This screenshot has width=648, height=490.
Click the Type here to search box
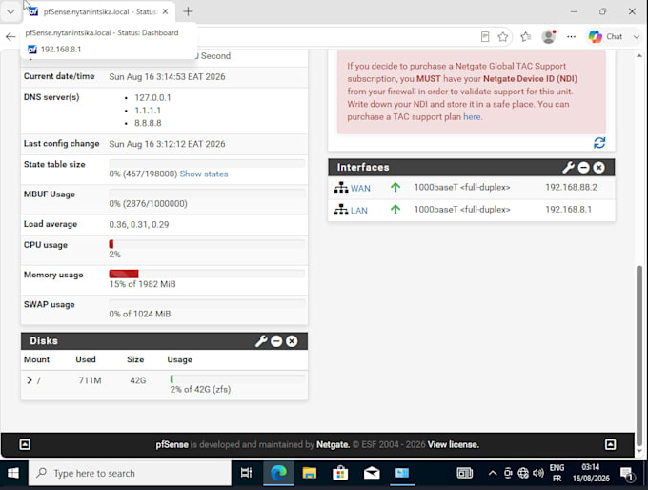[130, 473]
